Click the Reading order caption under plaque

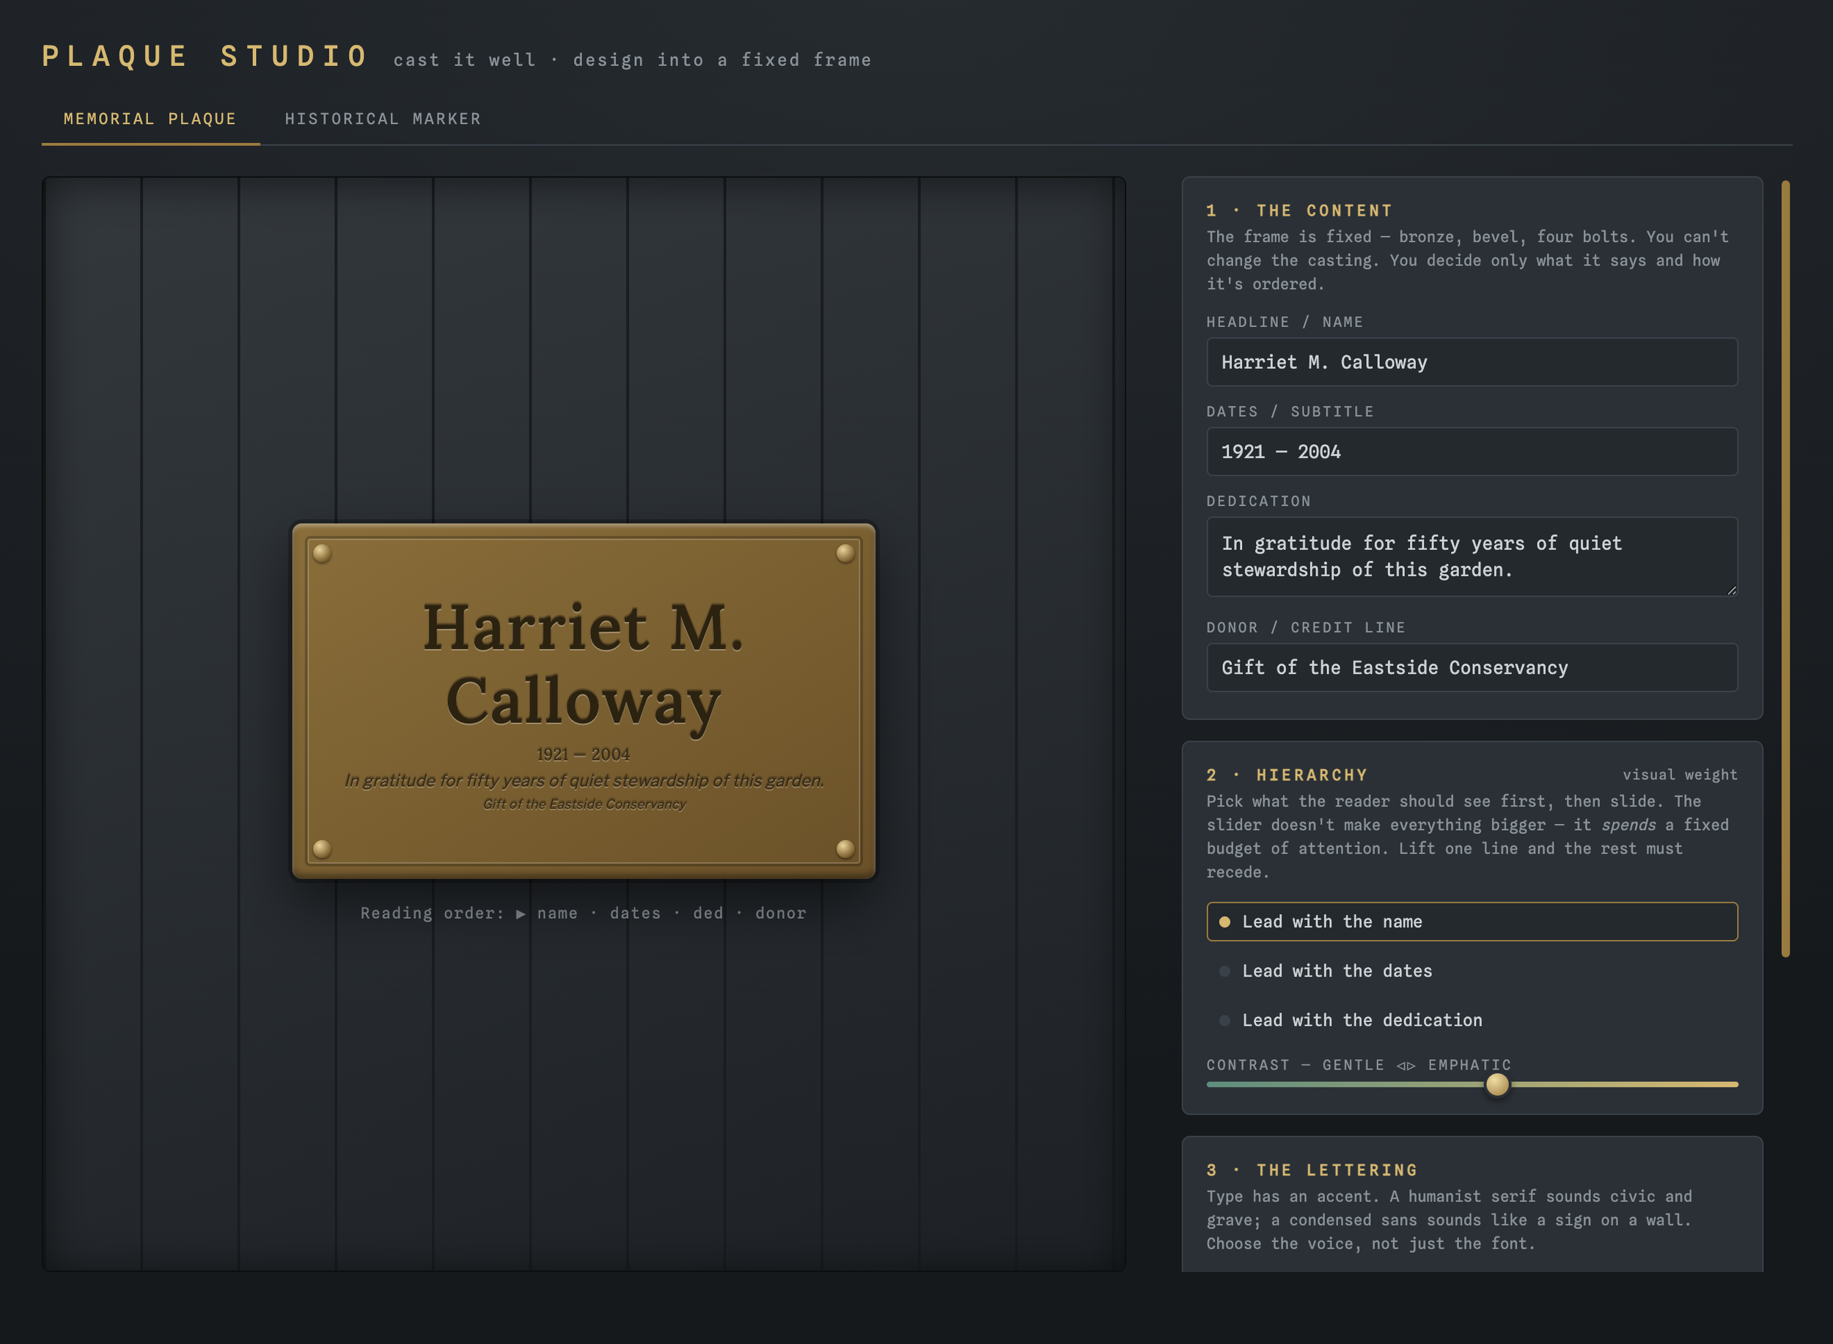tap(584, 913)
